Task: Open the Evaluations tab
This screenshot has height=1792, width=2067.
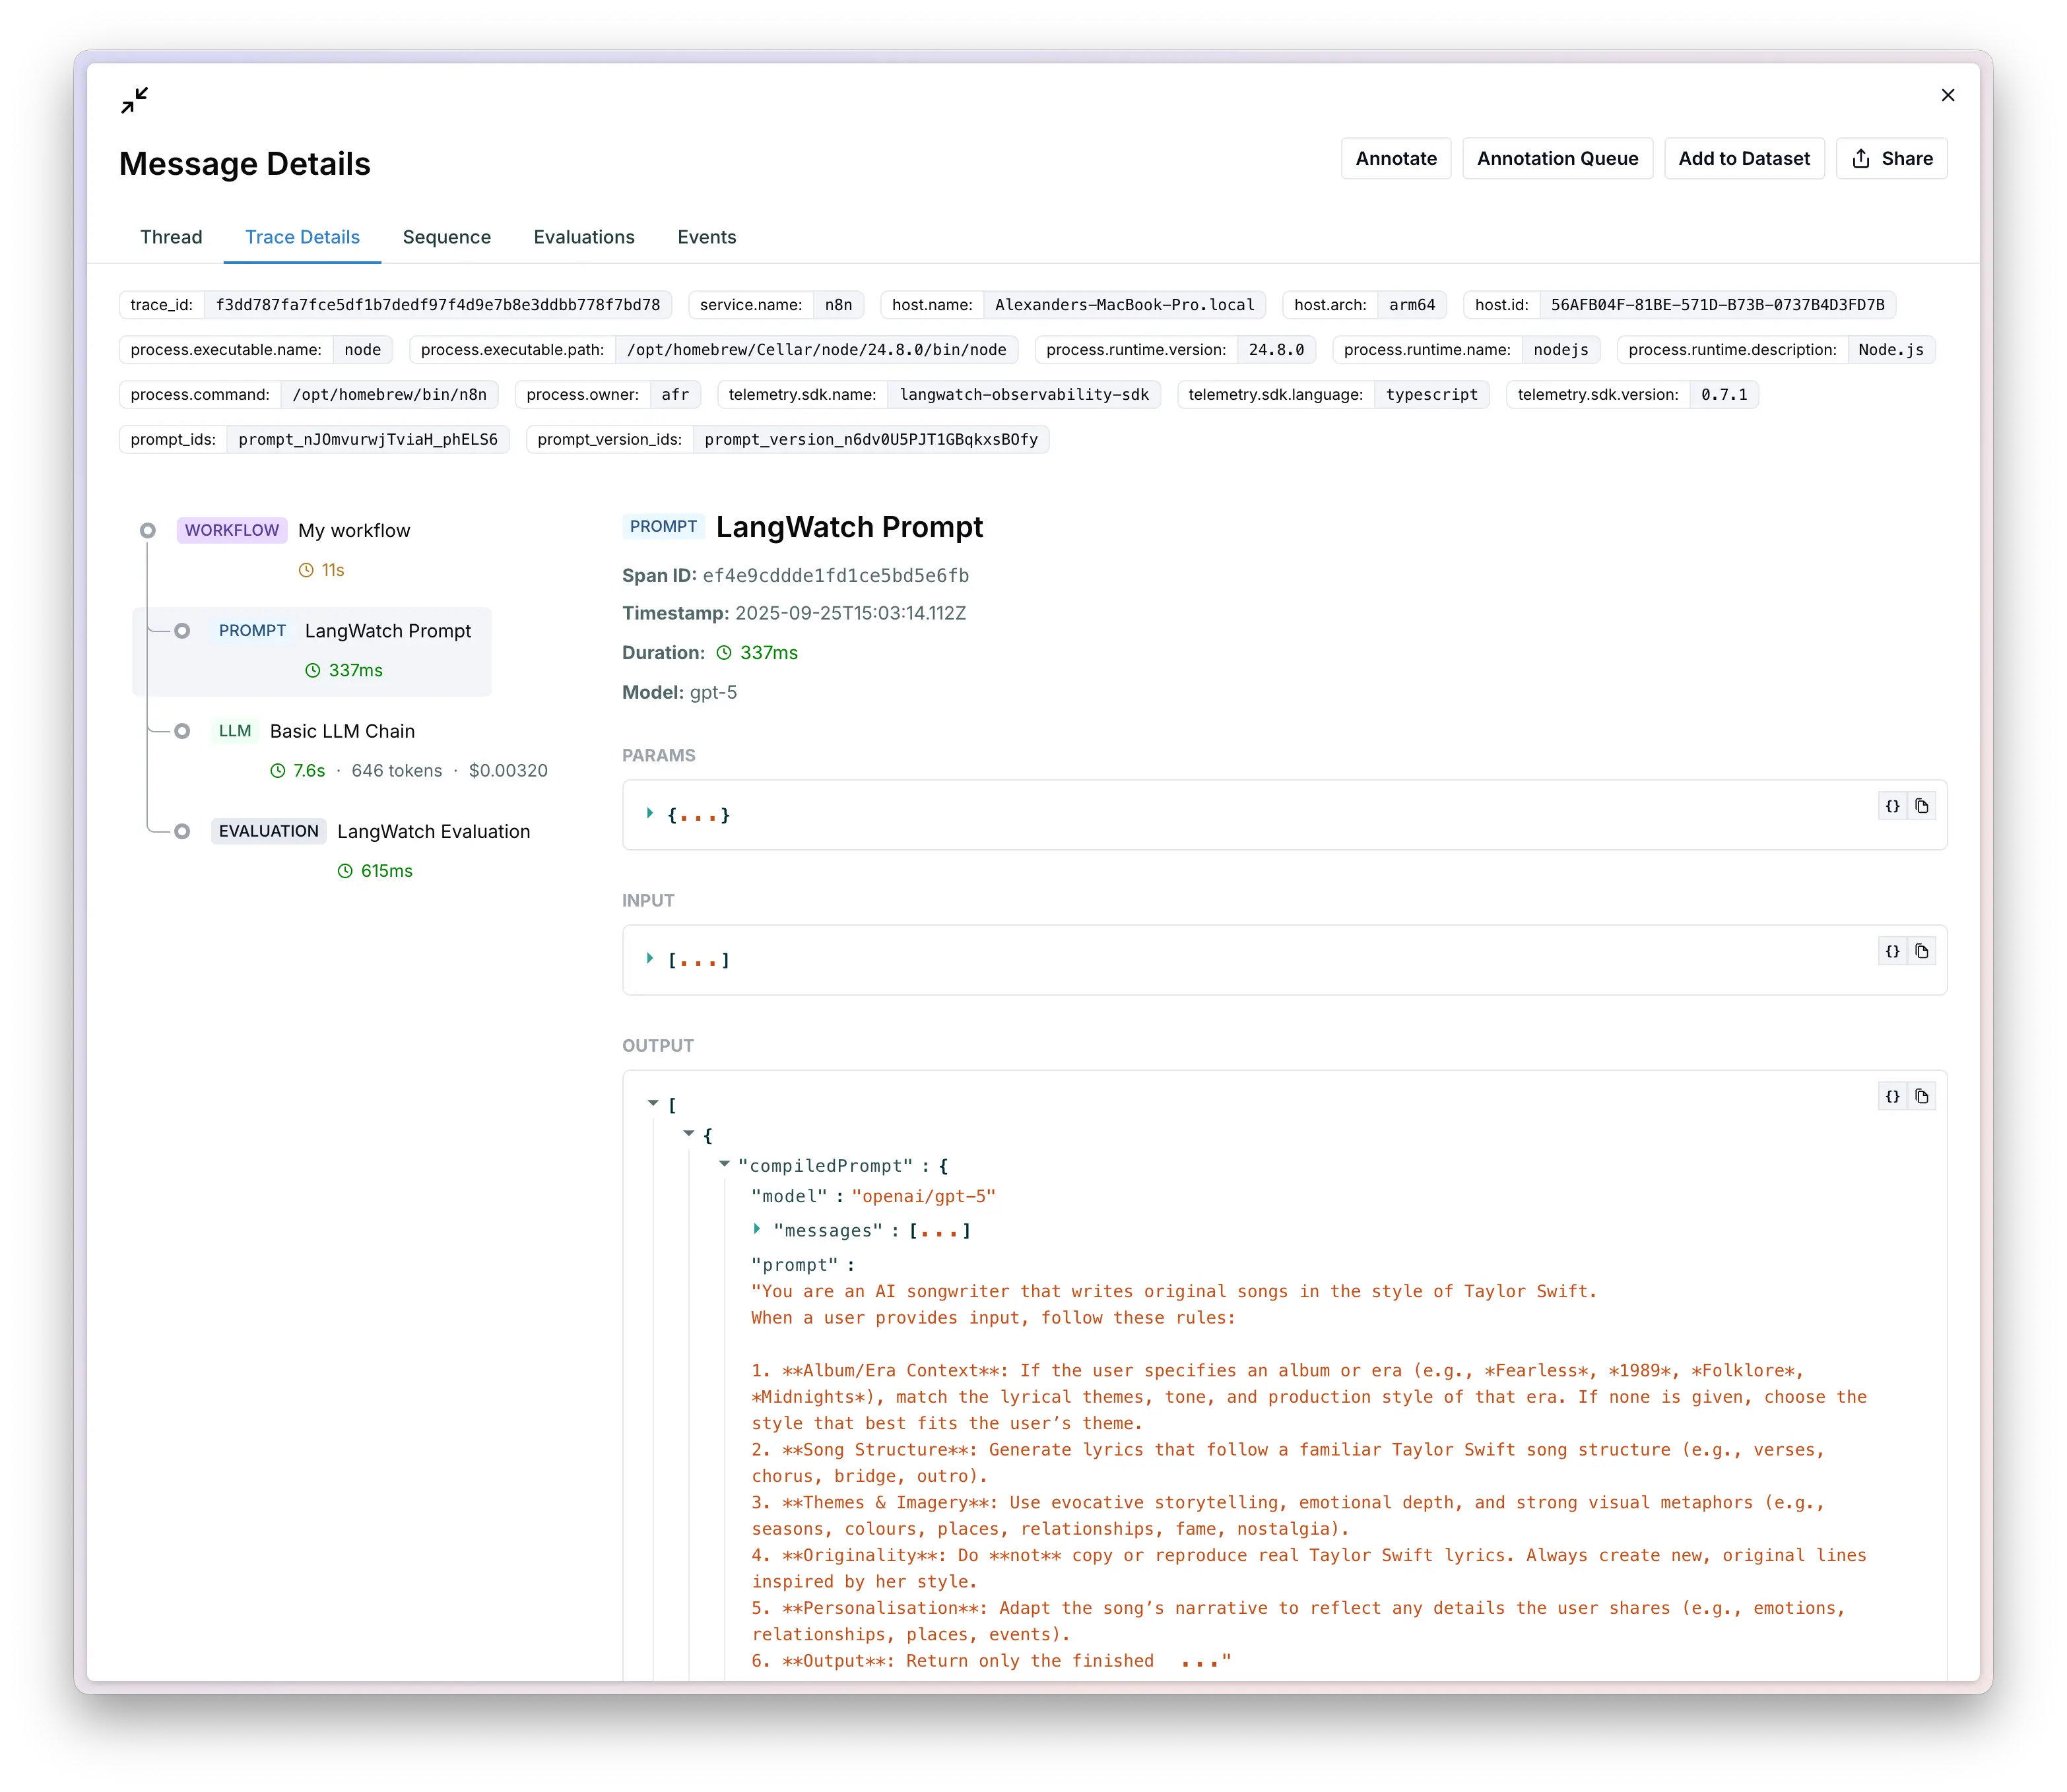Action: tap(584, 237)
